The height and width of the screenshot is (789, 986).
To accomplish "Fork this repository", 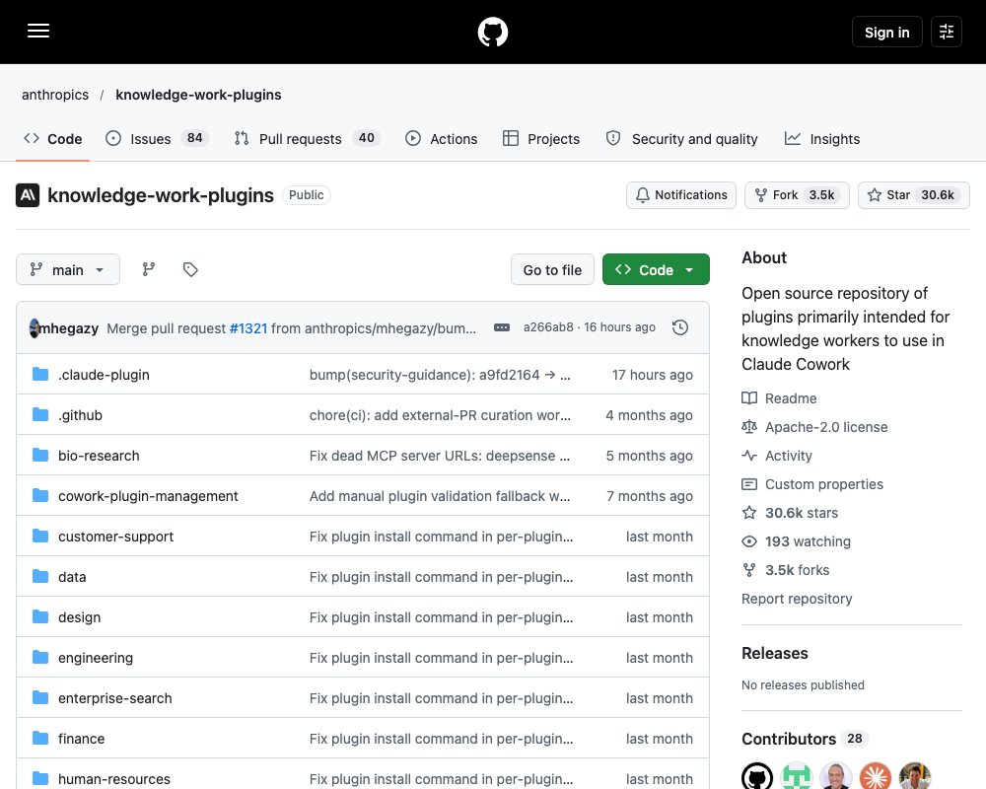I will point(797,195).
